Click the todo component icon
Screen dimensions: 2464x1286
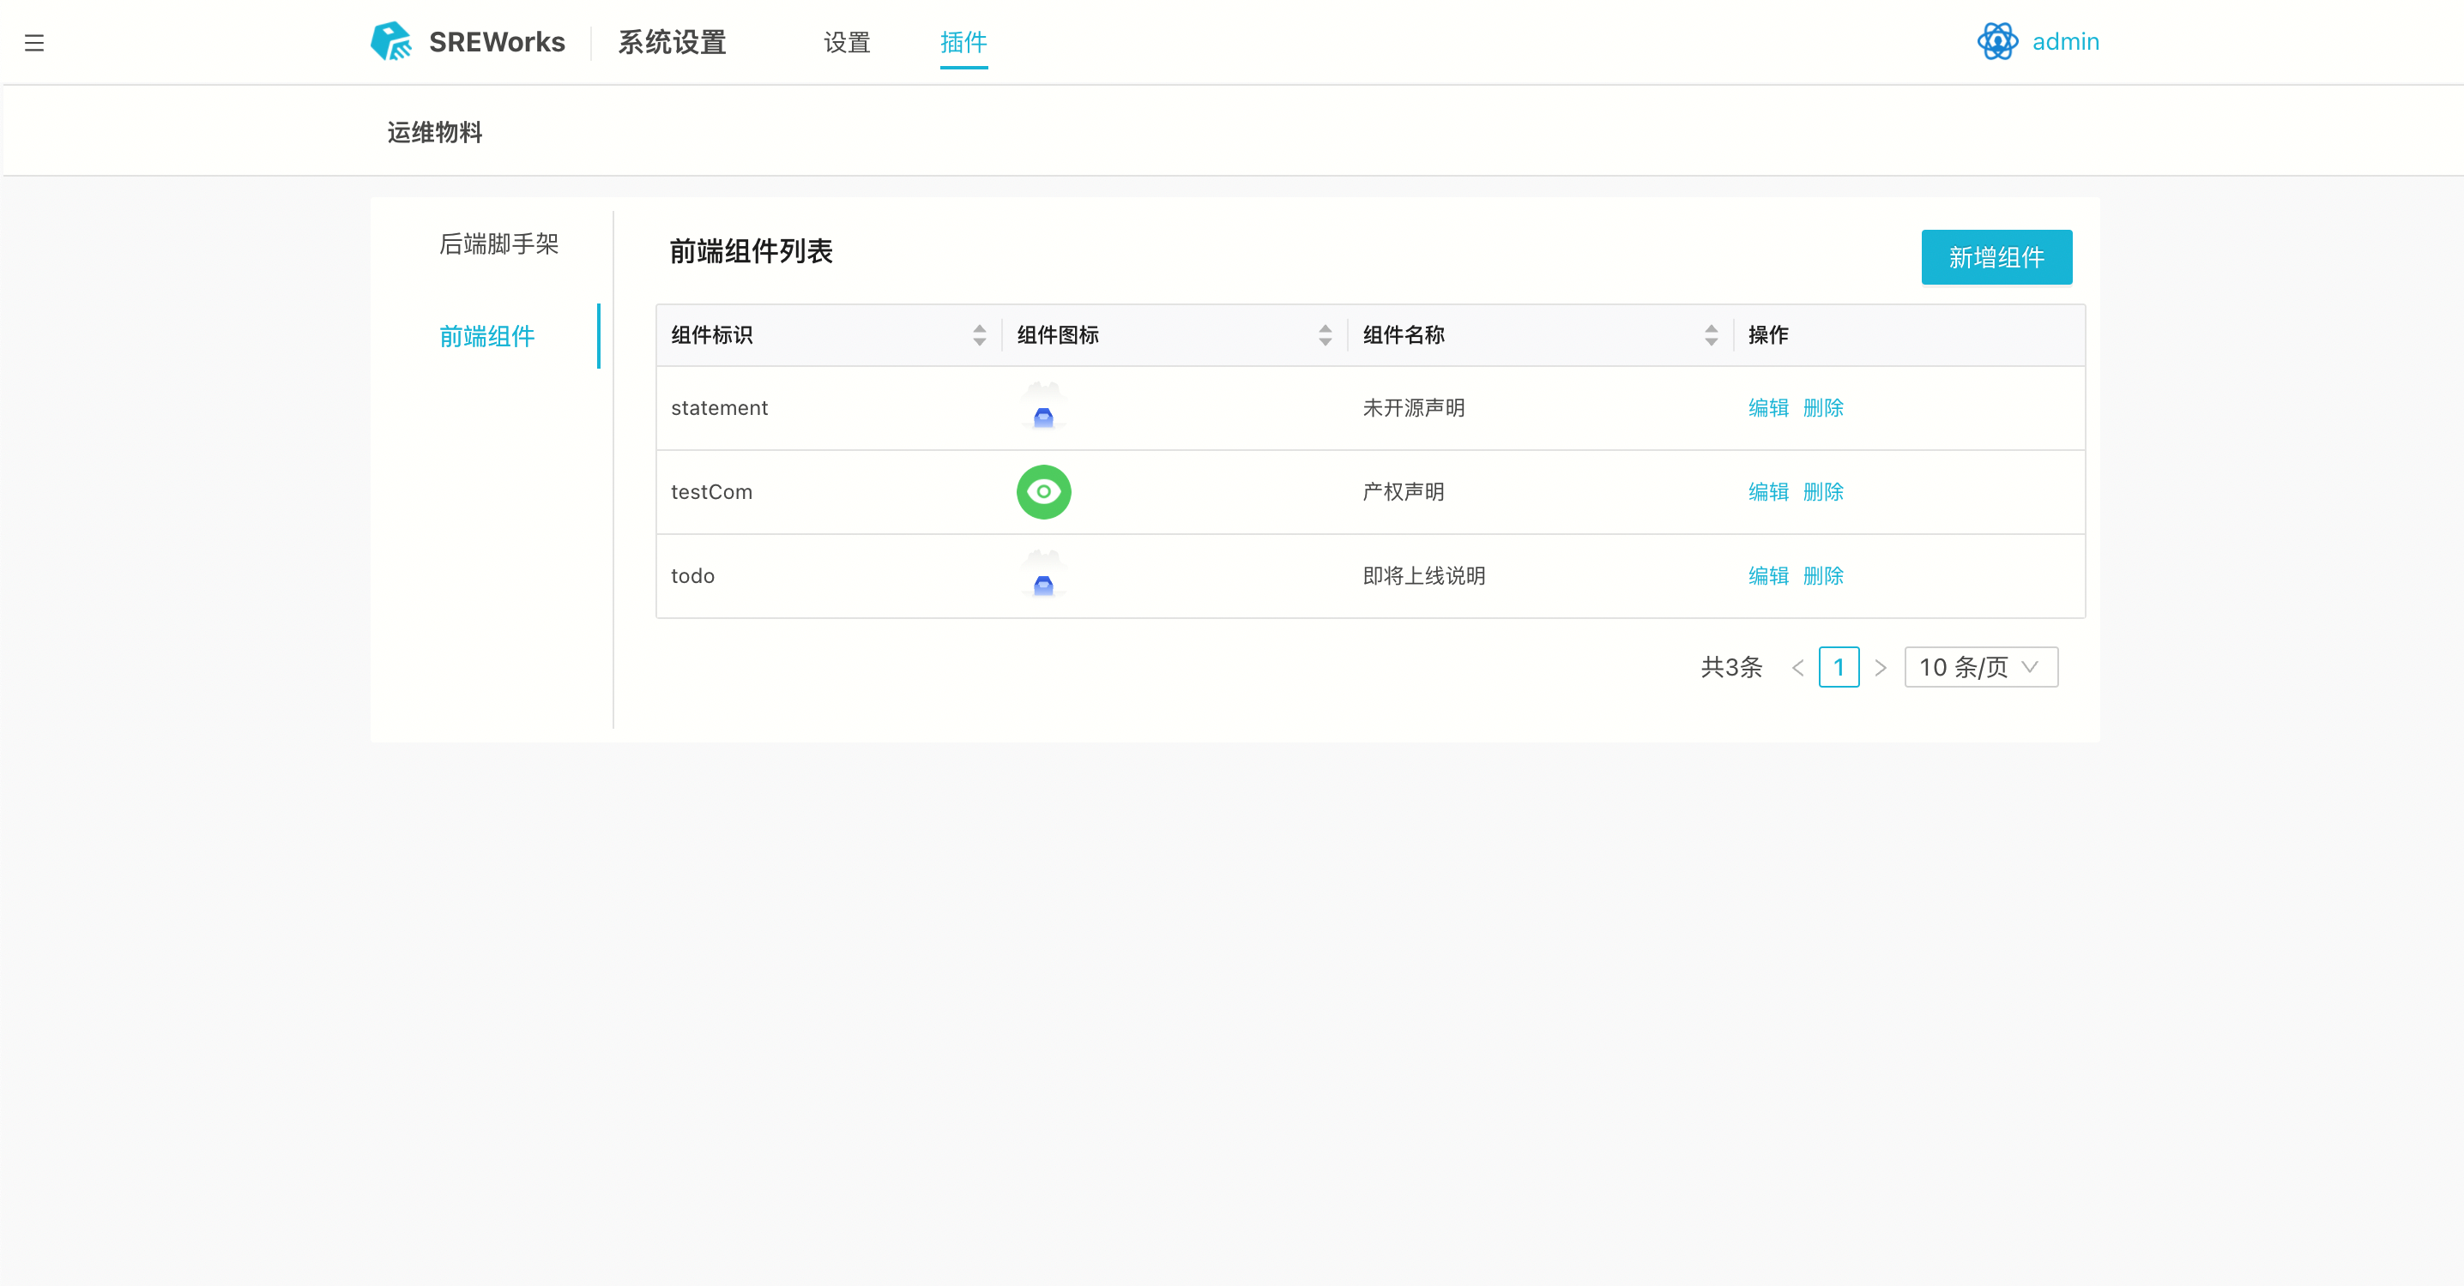click(1042, 575)
